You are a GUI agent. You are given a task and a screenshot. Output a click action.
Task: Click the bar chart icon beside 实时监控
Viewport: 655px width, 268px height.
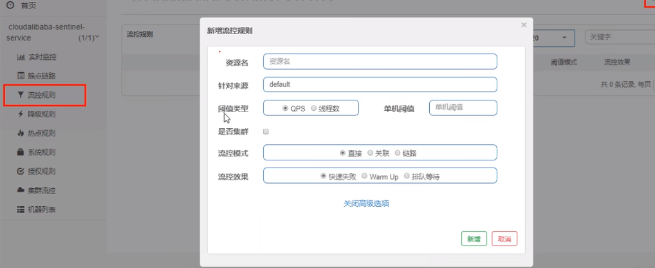pos(21,57)
